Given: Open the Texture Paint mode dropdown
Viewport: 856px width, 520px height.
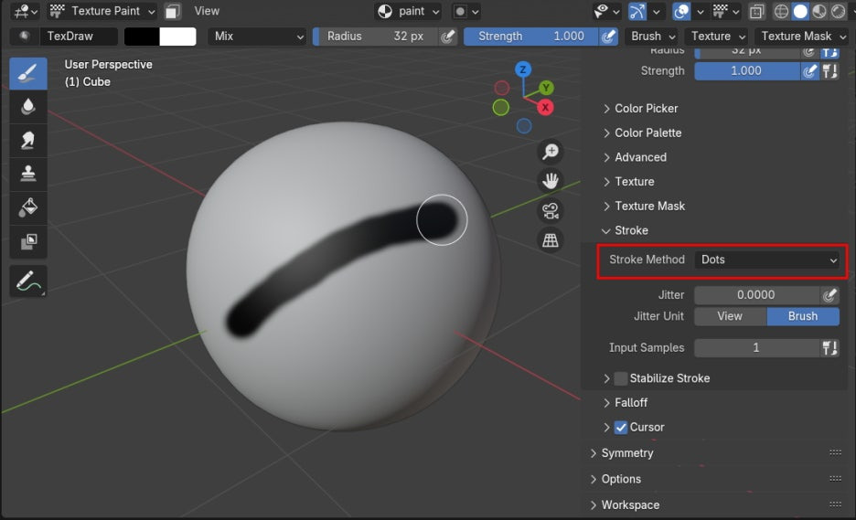Looking at the screenshot, I should coord(102,11).
